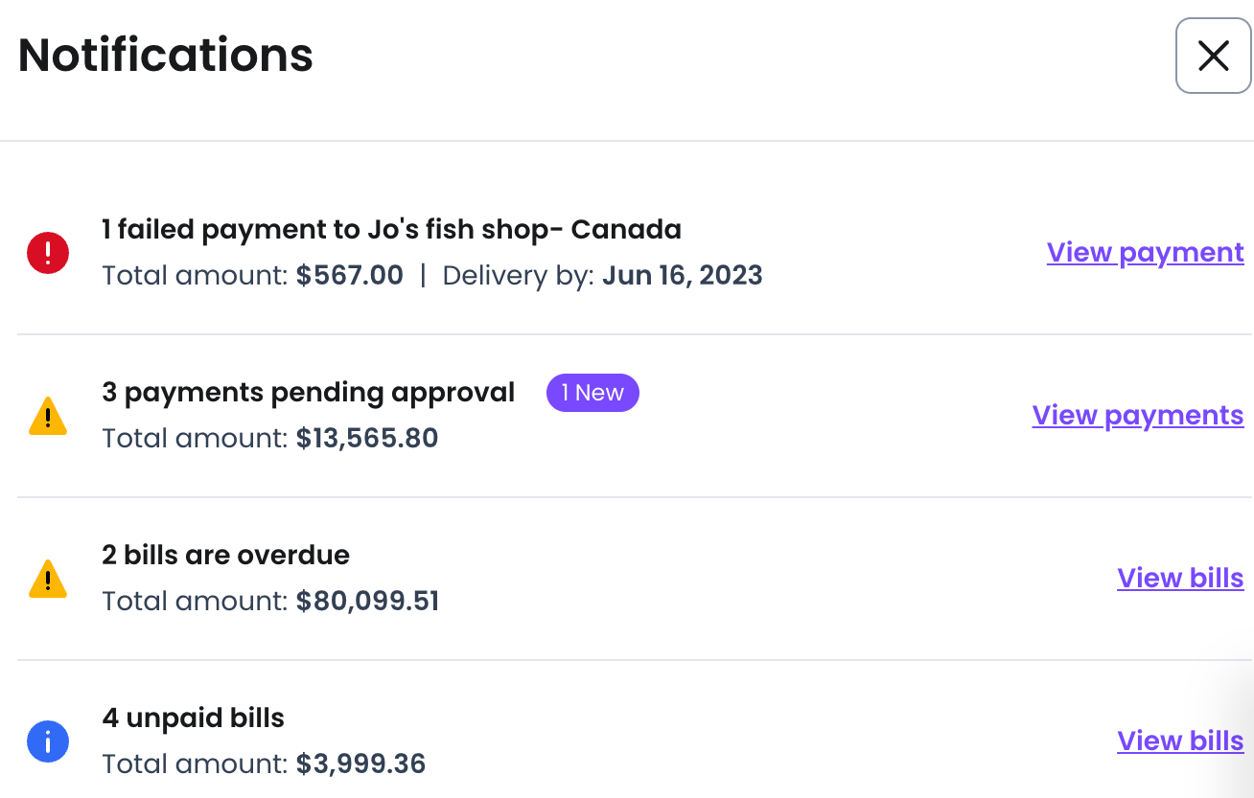Click the Notifications heading

click(166, 56)
